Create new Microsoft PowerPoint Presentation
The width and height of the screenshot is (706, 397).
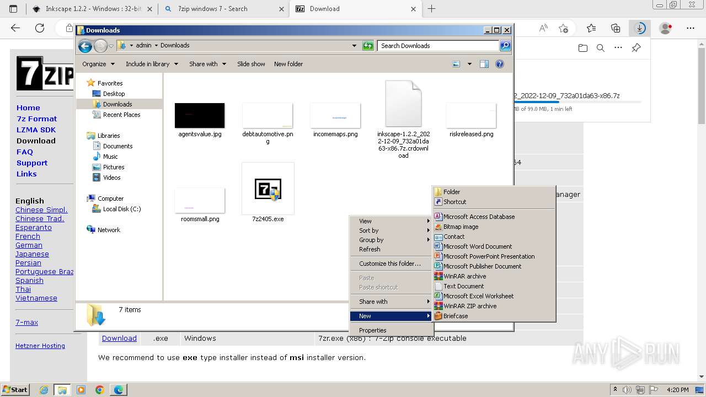point(494,256)
